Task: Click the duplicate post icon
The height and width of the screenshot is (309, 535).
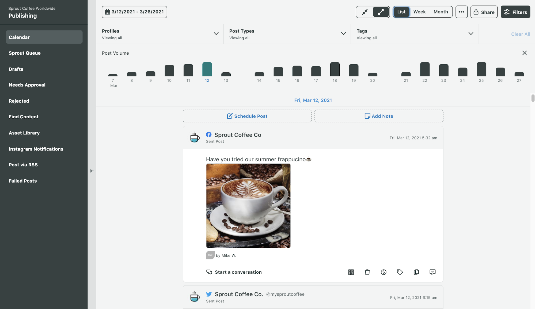Action: point(416,272)
